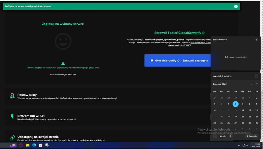Open the Postaw skiny section
Image resolution: width=263 pixels, height=149 pixels.
(x=107, y=96)
